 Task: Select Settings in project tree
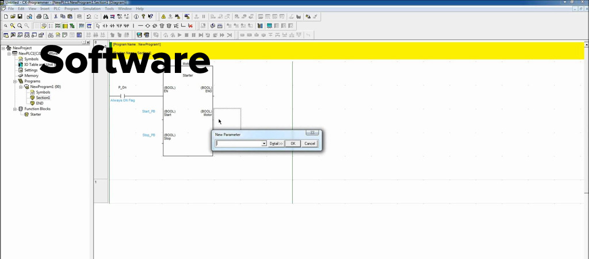pos(31,70)
